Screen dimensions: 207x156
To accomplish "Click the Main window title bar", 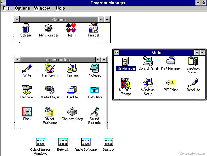I will tap(157, 53).
